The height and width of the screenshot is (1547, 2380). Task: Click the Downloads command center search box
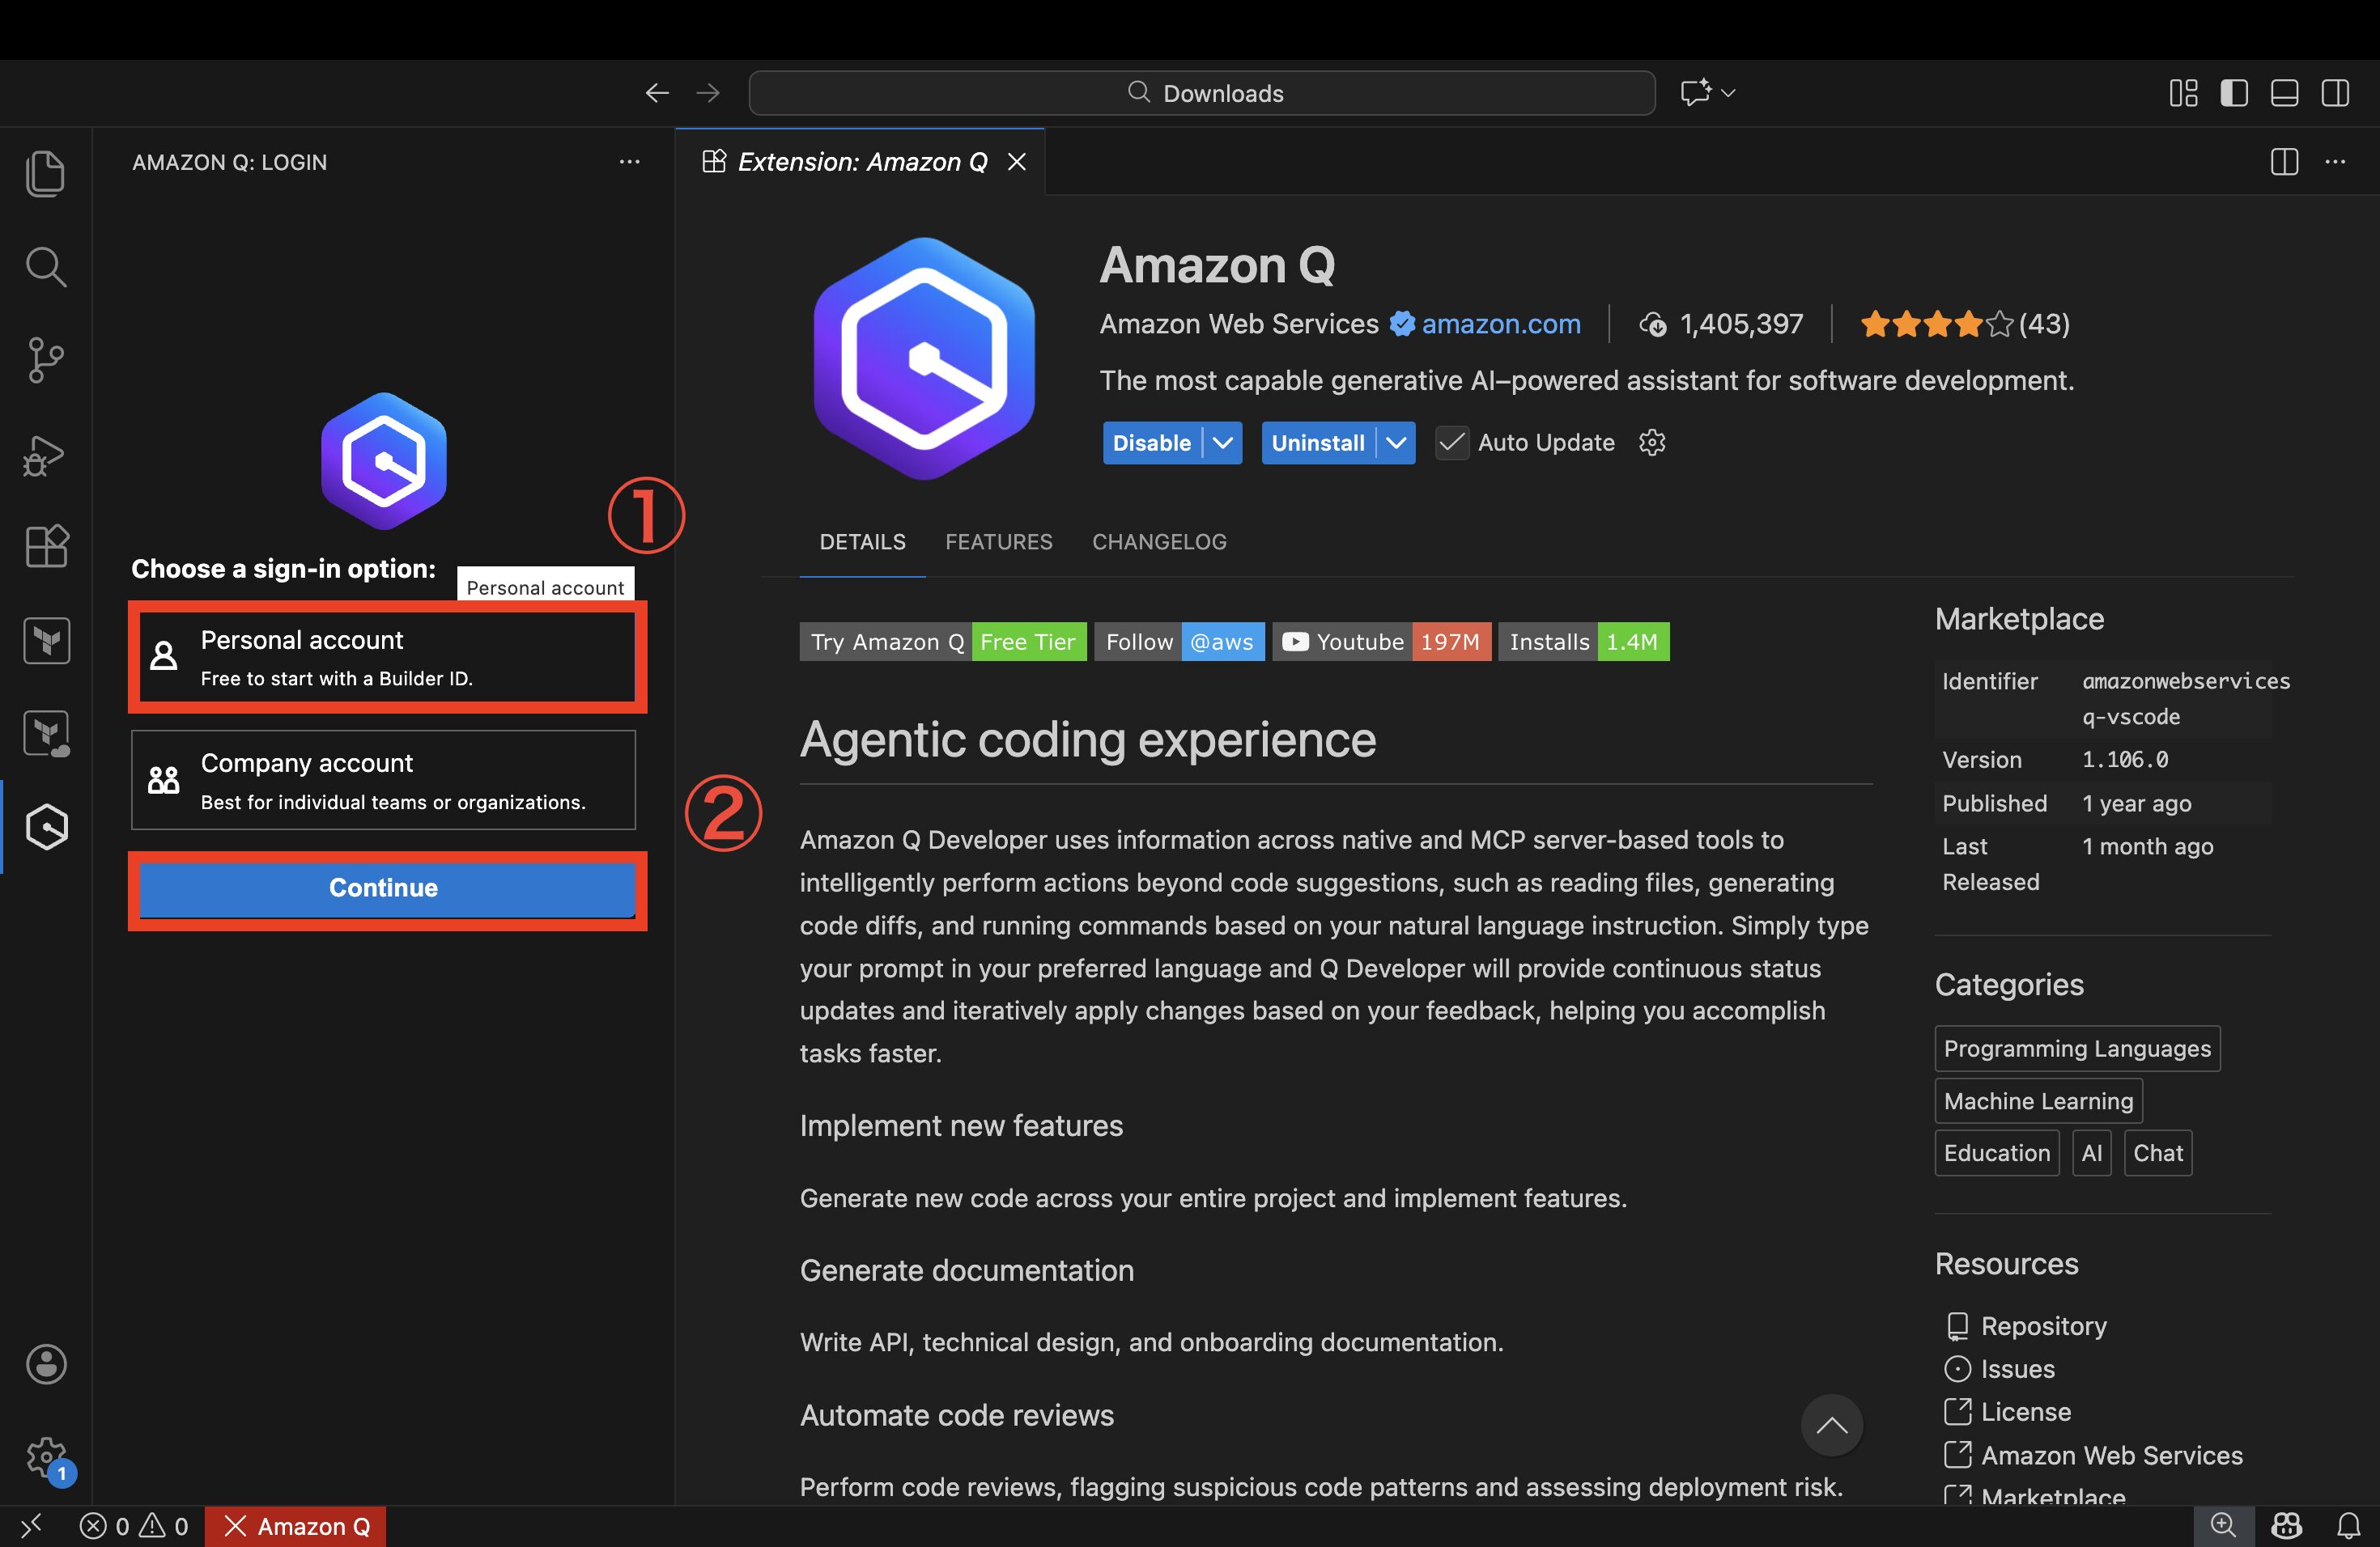(x=1201, y=93)
